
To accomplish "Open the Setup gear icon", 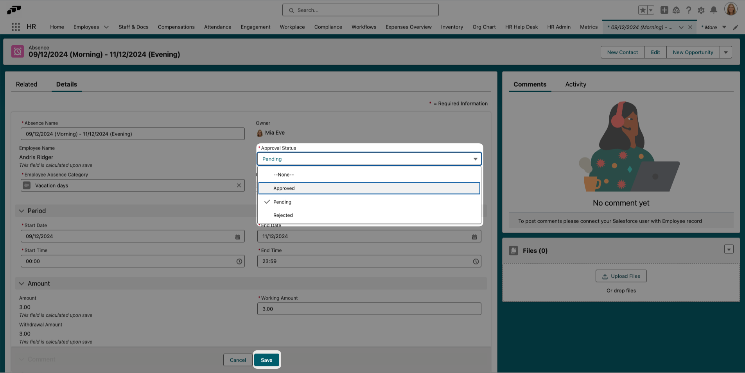I will 701,10.
